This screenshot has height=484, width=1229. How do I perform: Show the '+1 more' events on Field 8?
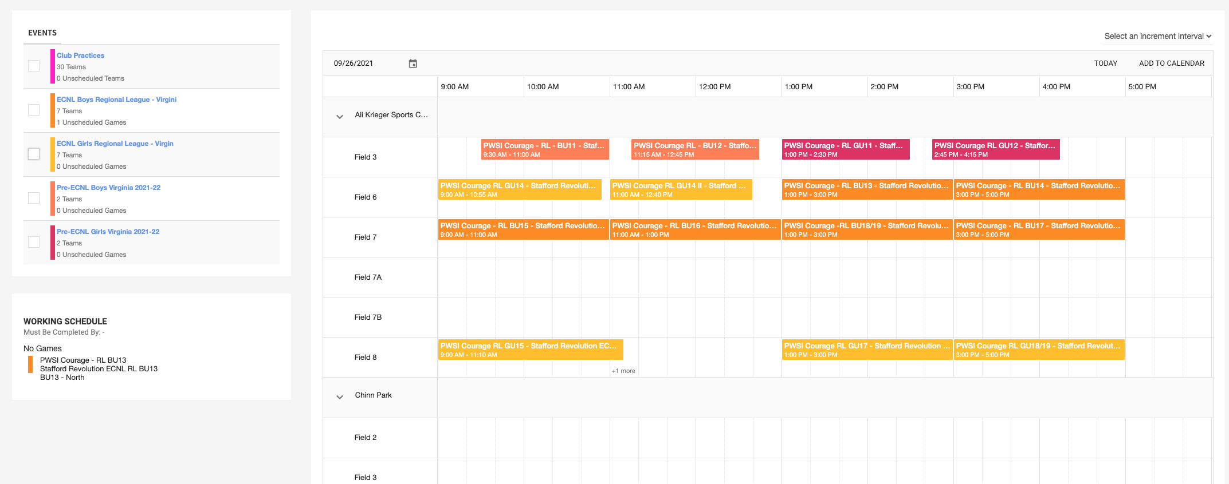(623, 371)
